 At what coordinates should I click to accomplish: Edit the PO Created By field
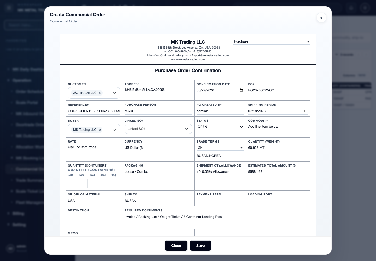pyautogui.click(x=220, y=111)
